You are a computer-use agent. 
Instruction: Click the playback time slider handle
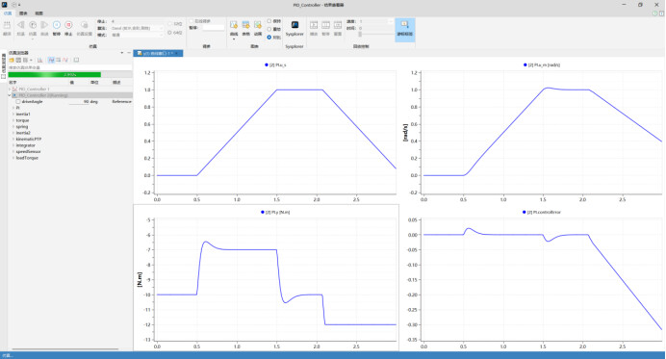(360, 34)
